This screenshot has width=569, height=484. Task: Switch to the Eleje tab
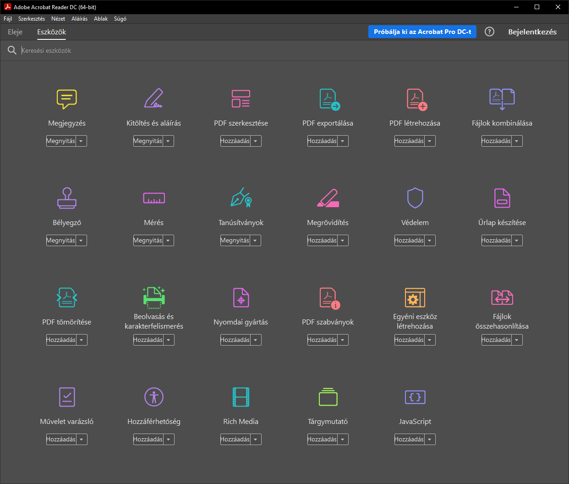(x=15, y=32)
